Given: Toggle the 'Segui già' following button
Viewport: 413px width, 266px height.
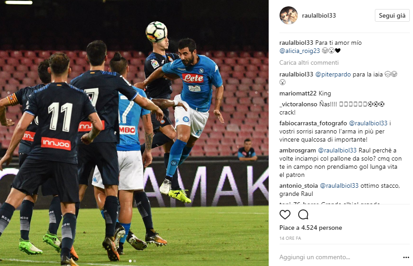Looking at the screenshot, I should 392,15.
